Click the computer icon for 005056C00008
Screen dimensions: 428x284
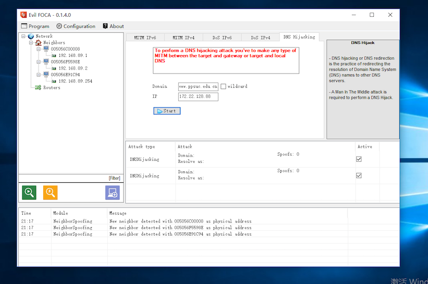tap(46, 49)
